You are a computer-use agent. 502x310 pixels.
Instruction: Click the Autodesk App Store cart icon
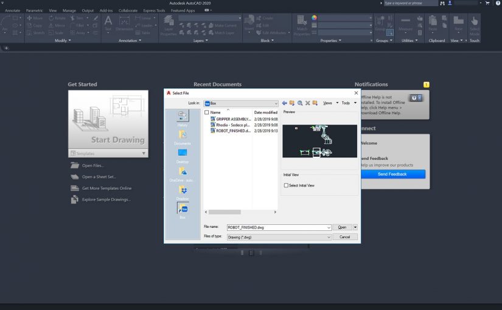point(487,3)
